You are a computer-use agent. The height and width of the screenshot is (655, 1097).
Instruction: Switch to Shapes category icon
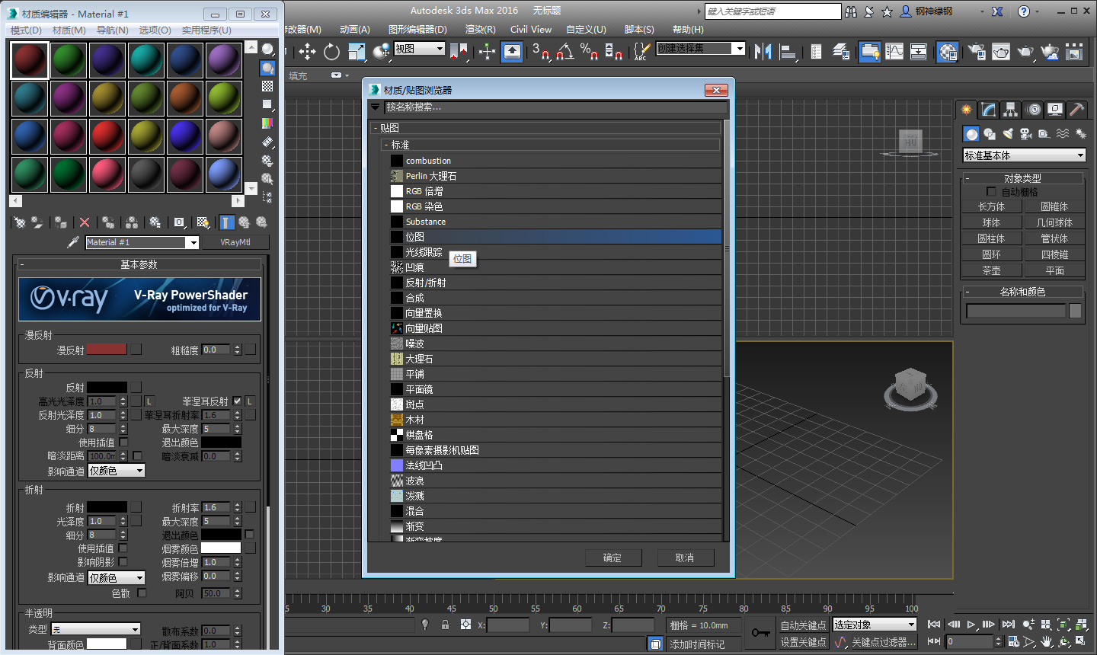coord(989,134)
